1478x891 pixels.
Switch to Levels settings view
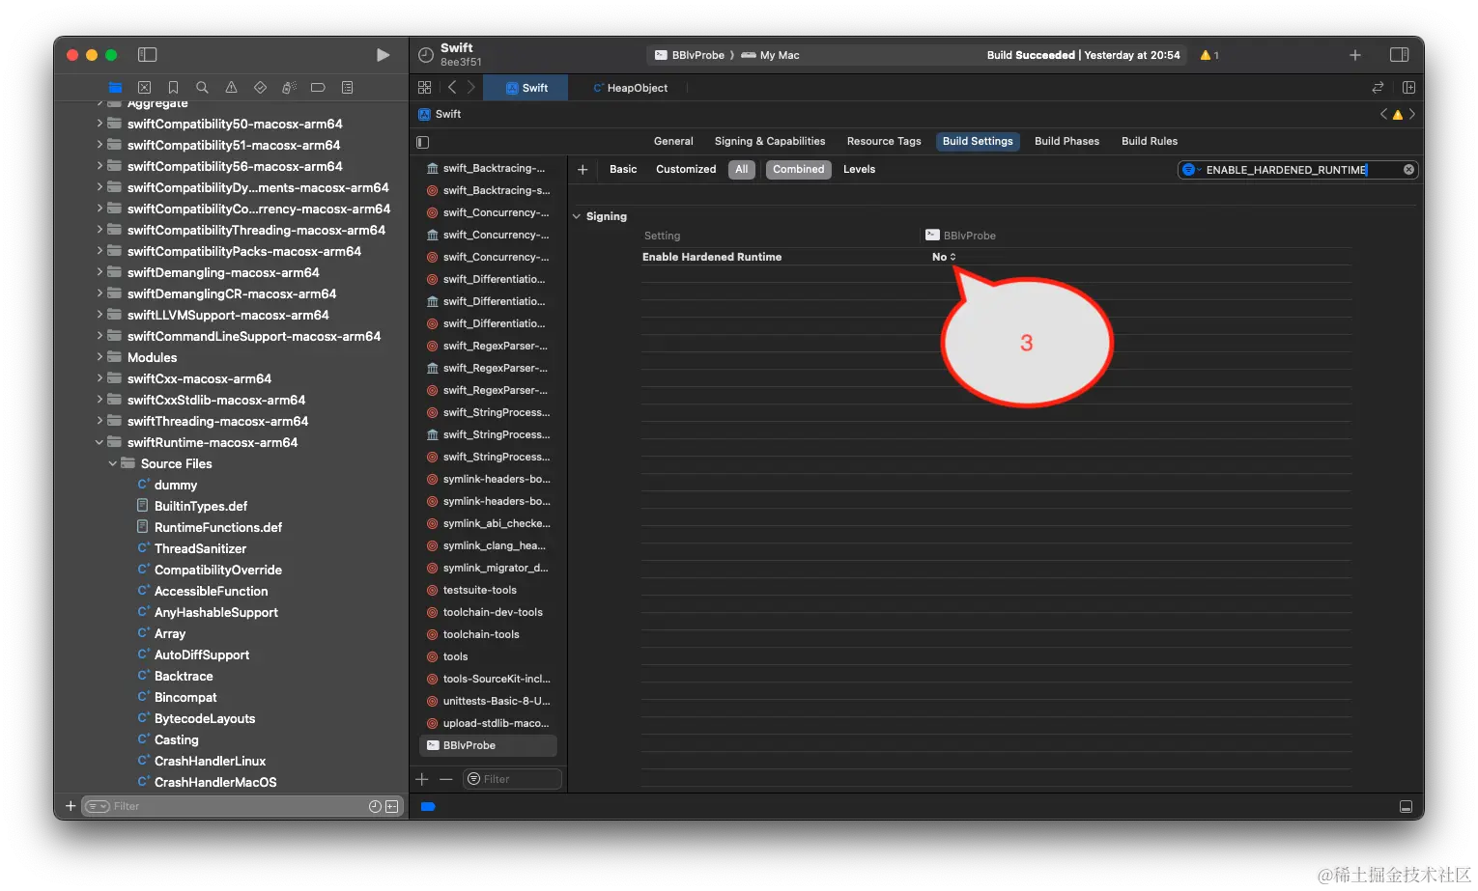[x=859, y=169]
